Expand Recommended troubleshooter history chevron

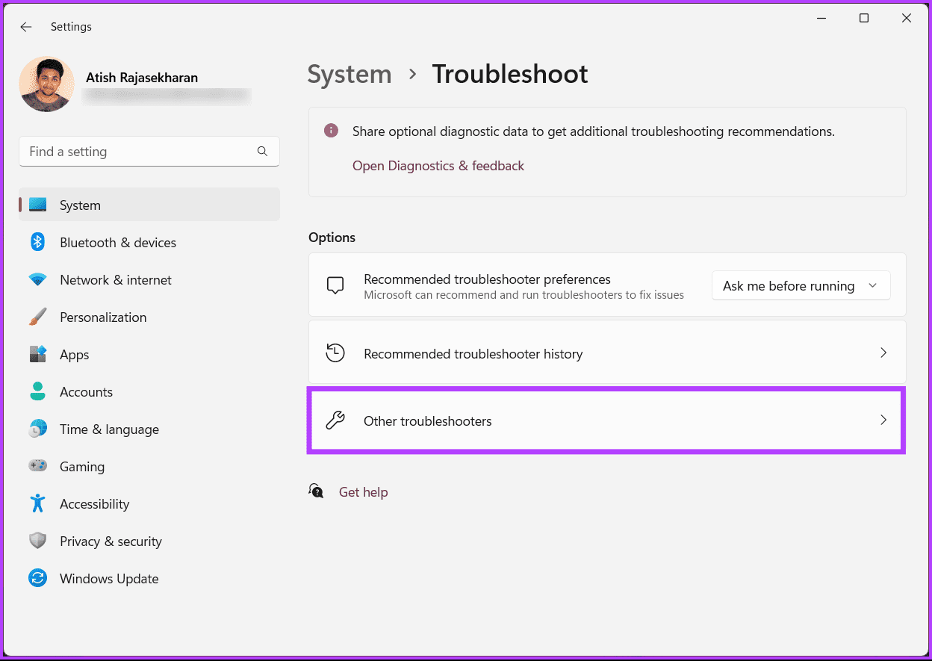pyautogui.click(x=883, y=353)
